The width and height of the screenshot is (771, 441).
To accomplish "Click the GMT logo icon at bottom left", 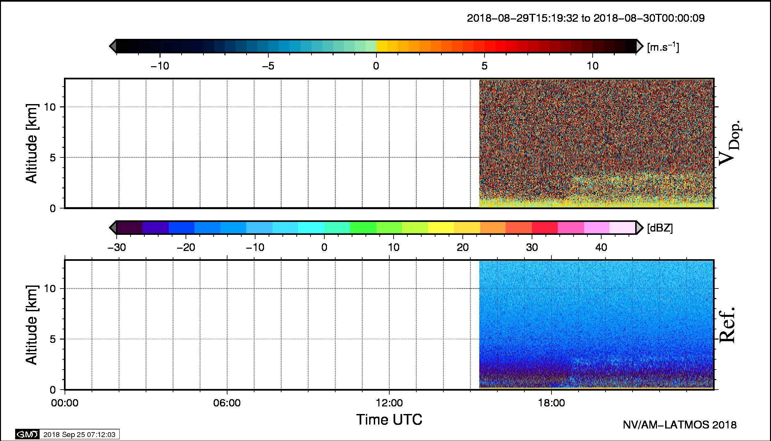I will click(x=27, y=434).
